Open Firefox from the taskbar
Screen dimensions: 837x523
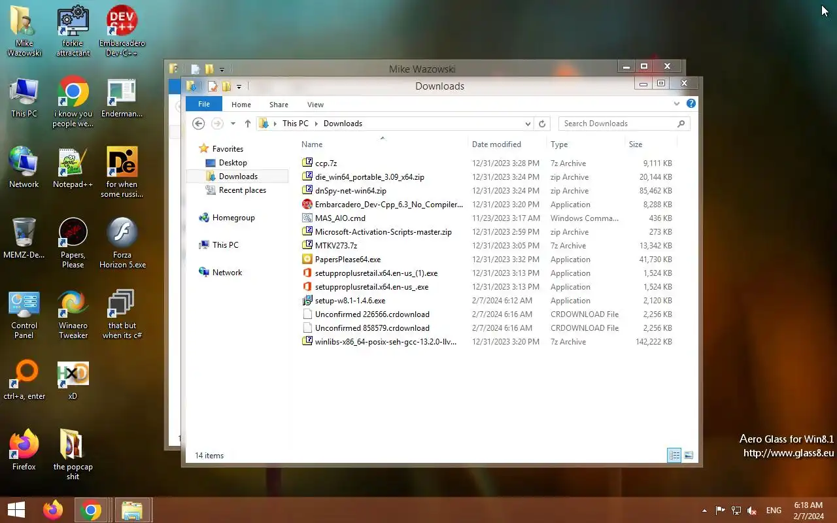pyautogui.click(x=53, y=510)
